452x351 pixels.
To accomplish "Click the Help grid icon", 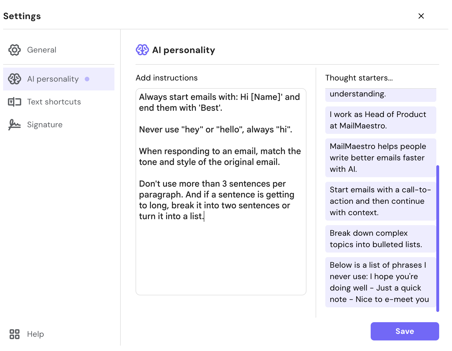I will 14,334.
